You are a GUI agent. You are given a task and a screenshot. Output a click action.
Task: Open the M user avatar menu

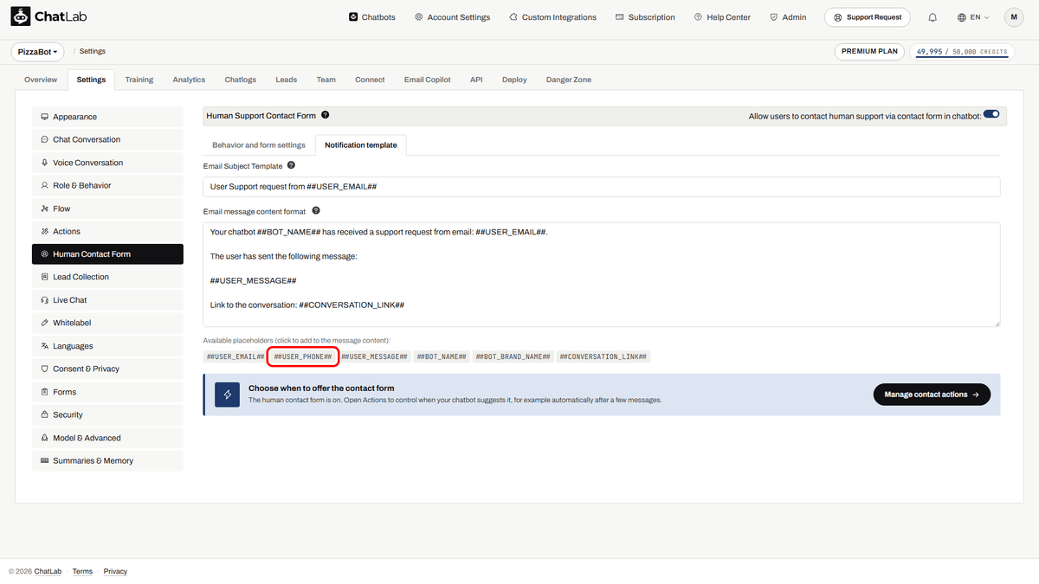(1014, 17)
